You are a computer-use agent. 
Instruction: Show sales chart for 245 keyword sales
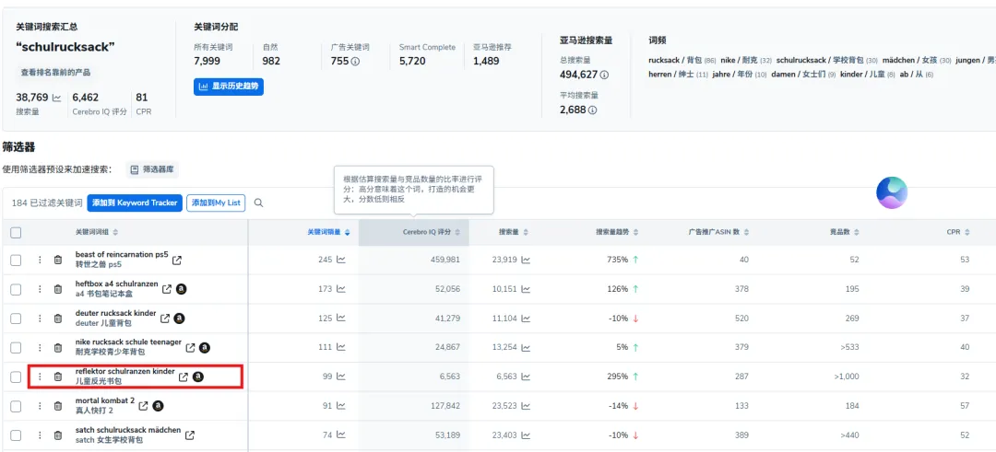pyautogui.click(x=341, y=260)
